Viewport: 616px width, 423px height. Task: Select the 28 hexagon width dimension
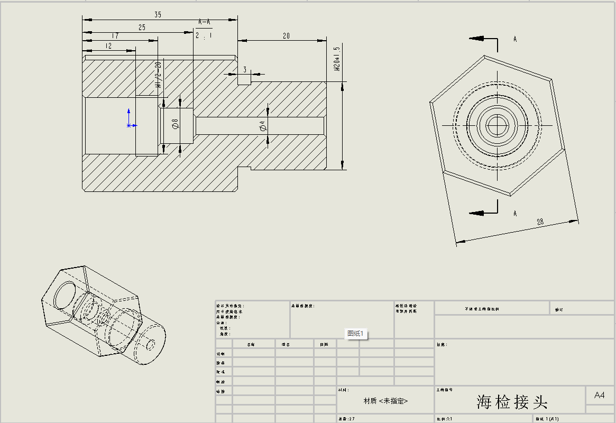tap(540, 222)
